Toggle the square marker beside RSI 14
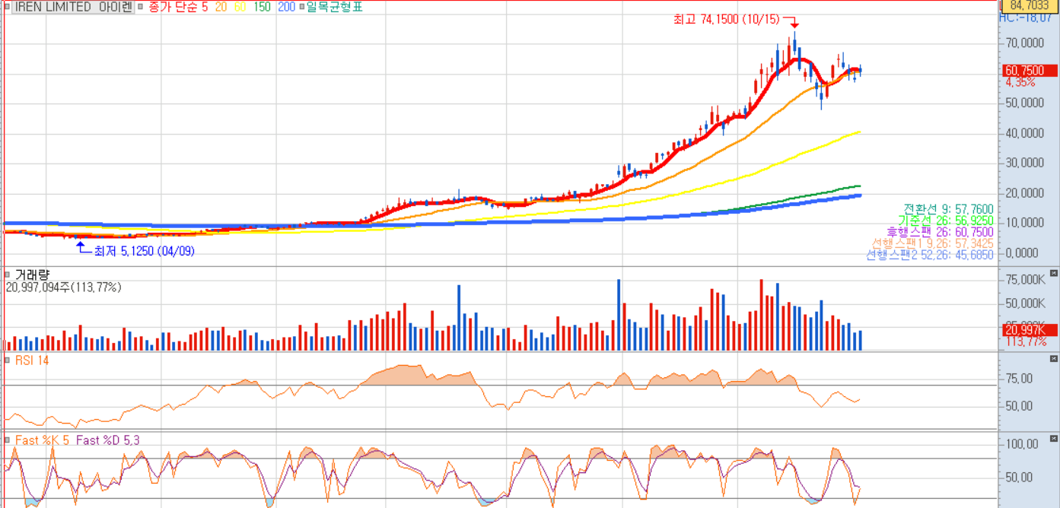Viewport: 1060px width, 508px height. click(x=8, y=360)
